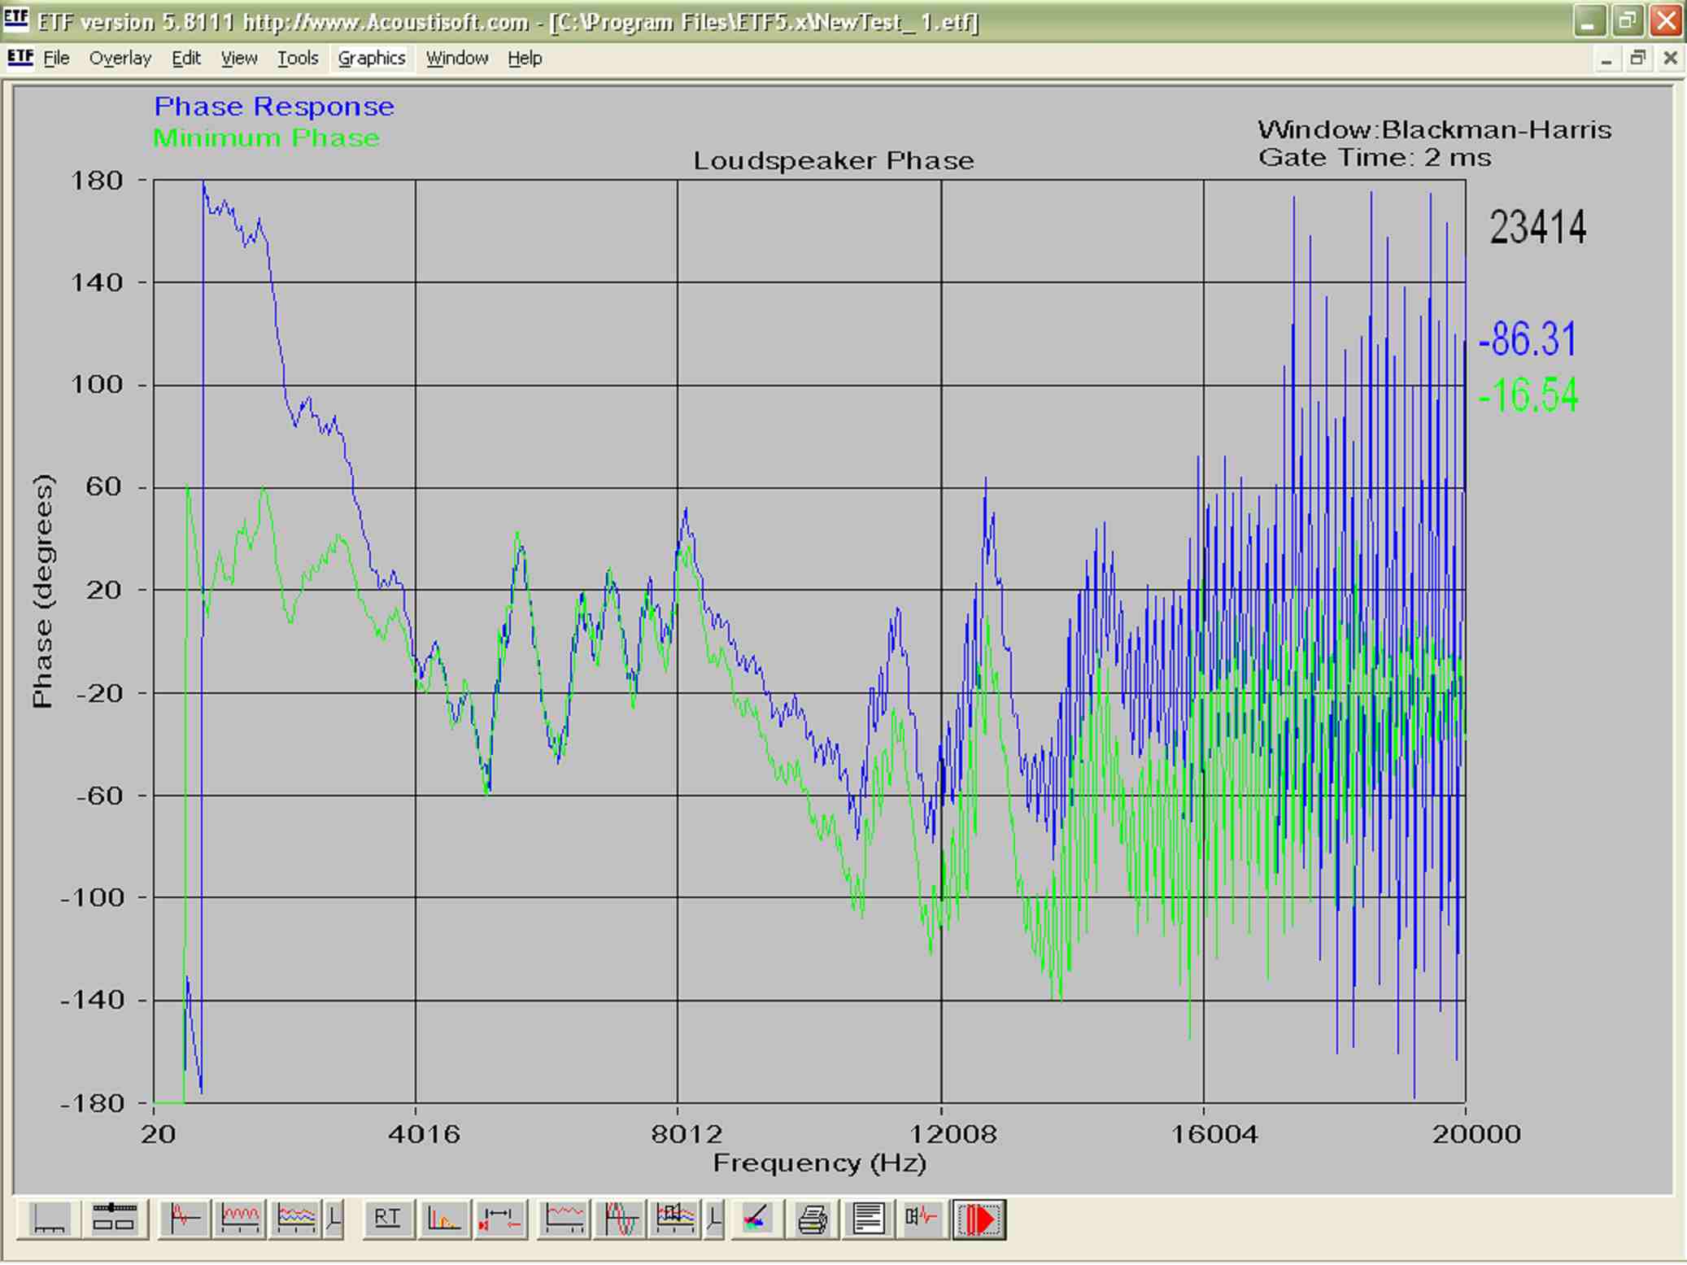Click the red play start-test button
The width and height of the screenshot is (1687, 1265).
979,1219
